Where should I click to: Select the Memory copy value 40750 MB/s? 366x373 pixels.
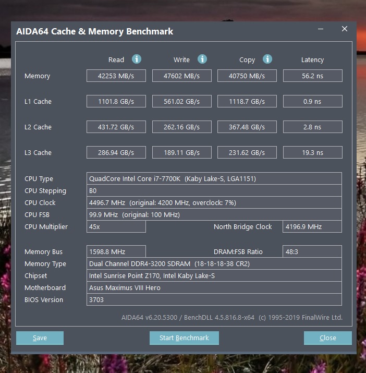click(247, 76)
